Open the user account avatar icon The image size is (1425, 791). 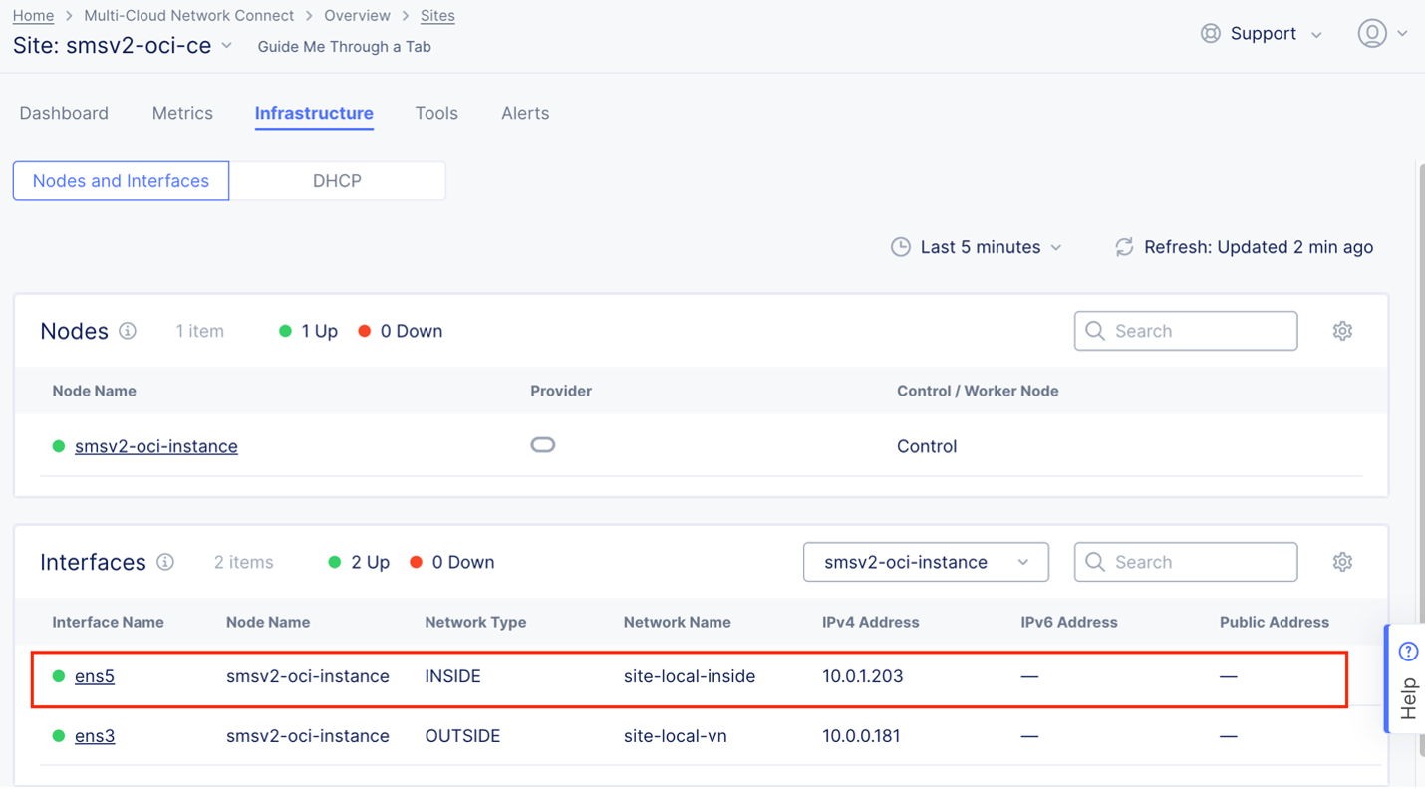point(1372,33)
